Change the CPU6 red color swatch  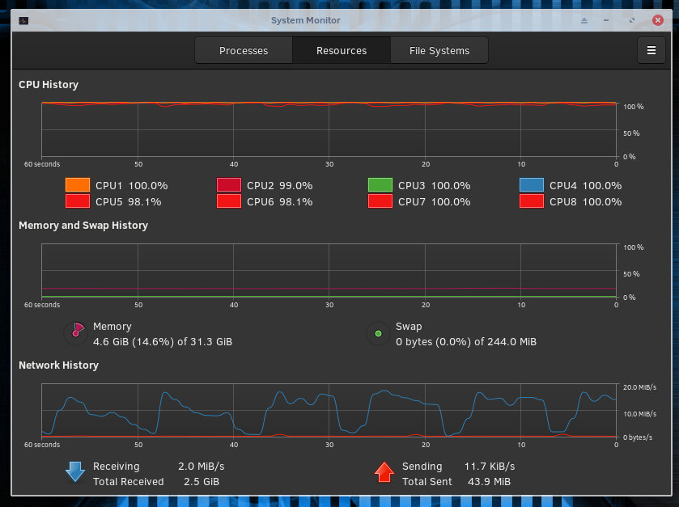coord(229,201)
